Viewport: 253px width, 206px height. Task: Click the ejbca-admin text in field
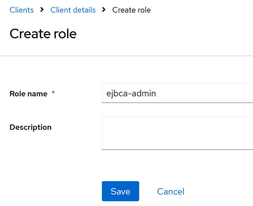pos(131,93)
